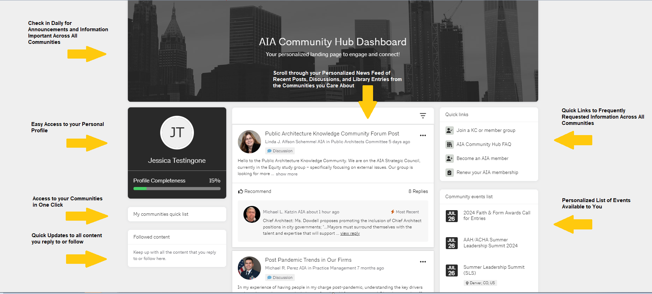The width and height of the screenshot is (652, 294).
Task: Click the AIA Community Hub Dashboard banner title
Action: [333, 42]
